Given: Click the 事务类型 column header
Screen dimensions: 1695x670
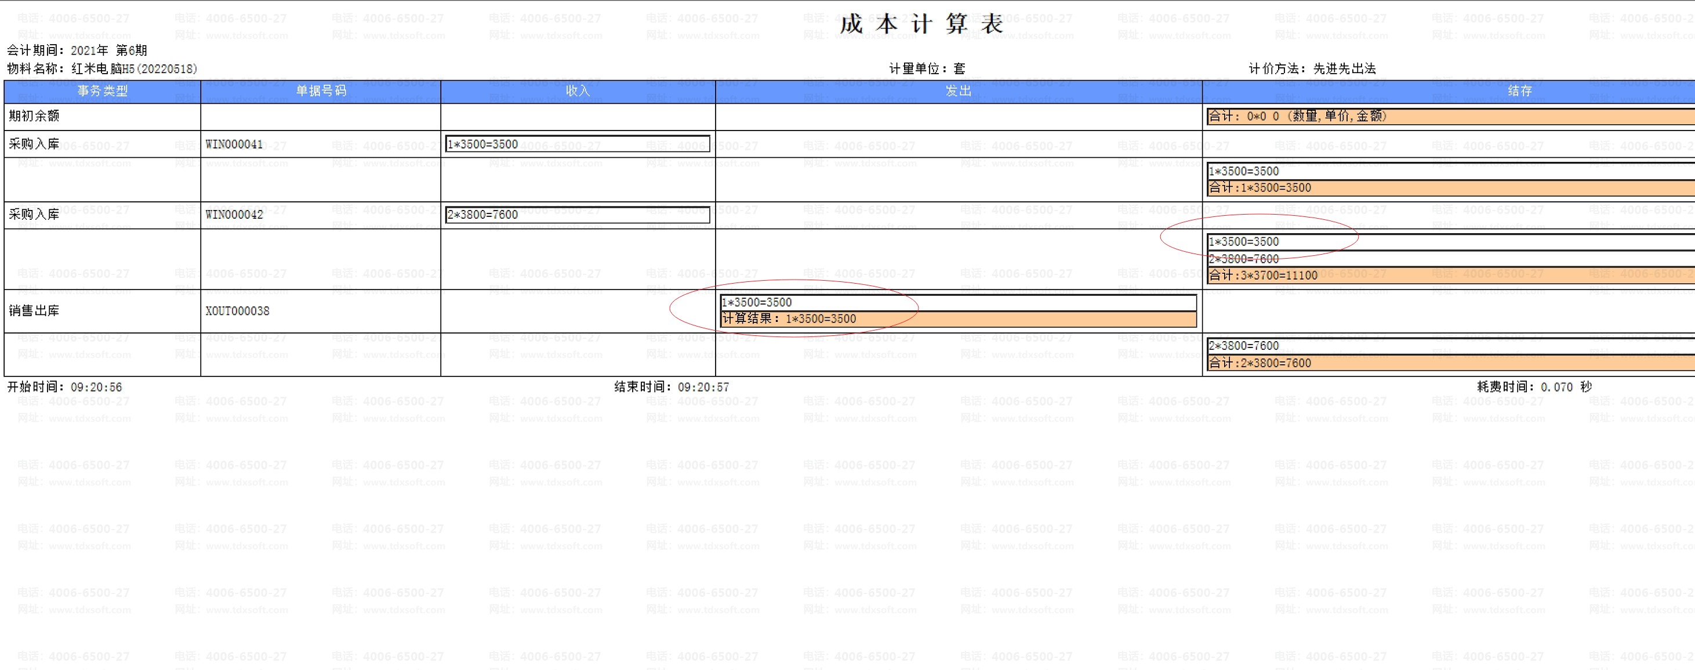Looking at the screenshot, I should 102,91.
